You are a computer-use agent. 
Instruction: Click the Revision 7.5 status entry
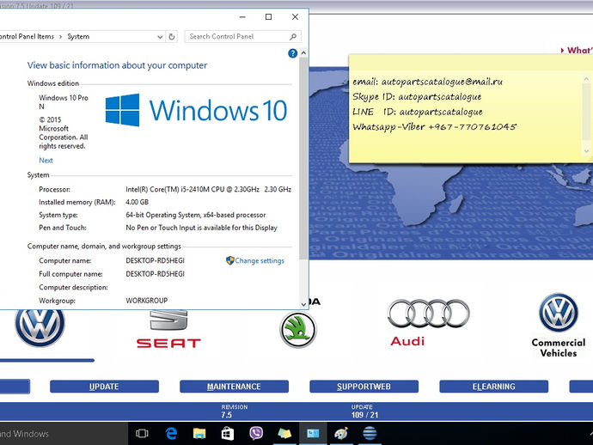coord(234,411)
